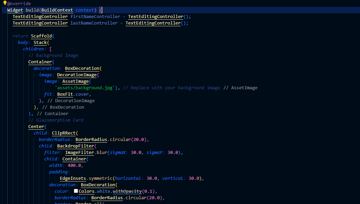The image size is (360, 204).
Task: Click the @override annotation
Action: 19,4
